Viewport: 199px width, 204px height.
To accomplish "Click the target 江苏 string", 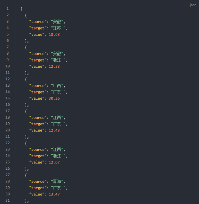I will 58,28.
